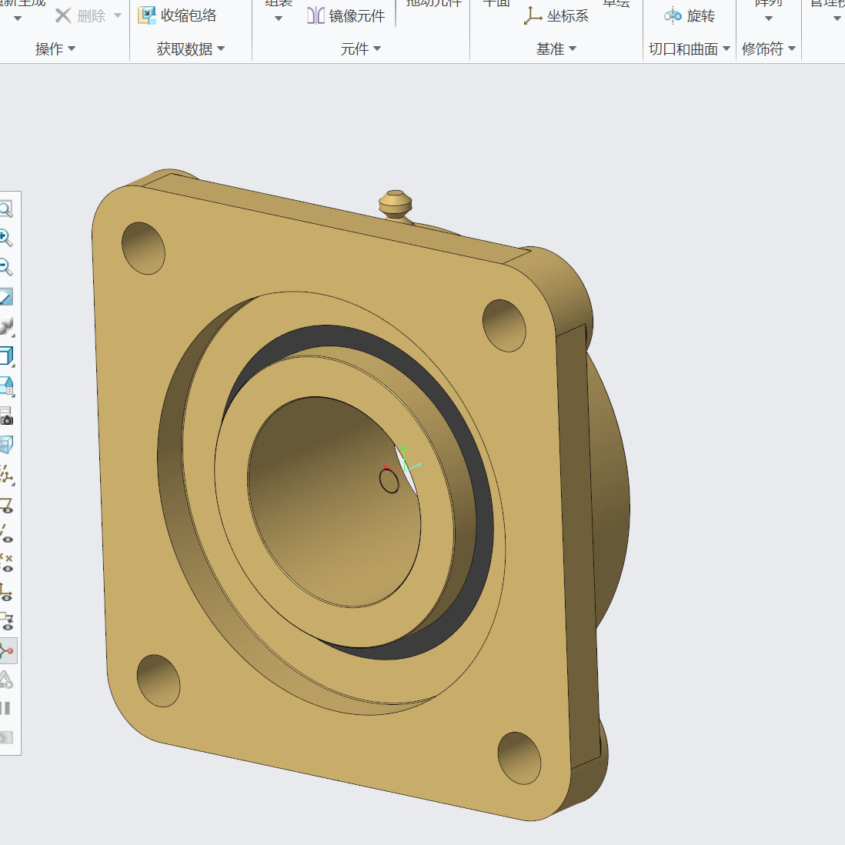Click the camera snapshot icon
This screenshot has height=845, width=845.
pos(5,416)
